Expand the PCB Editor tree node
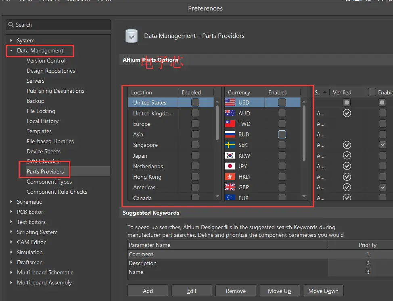 tap(11, 212)
